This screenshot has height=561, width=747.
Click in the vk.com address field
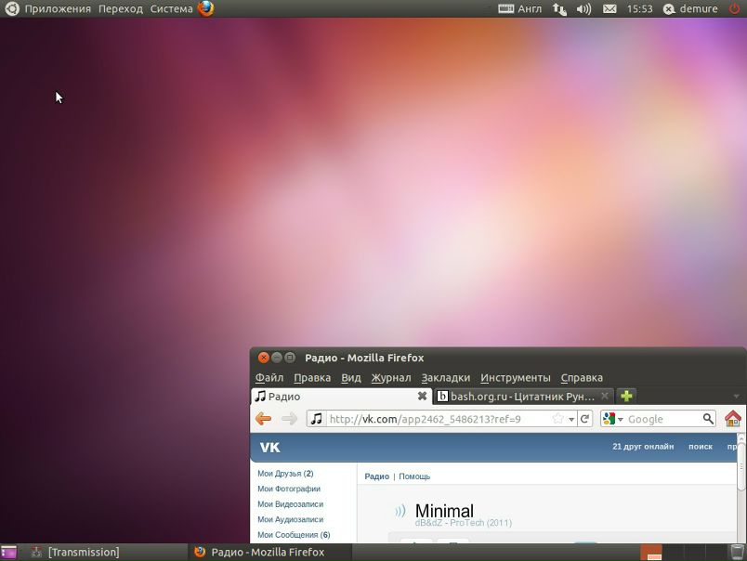pos(437,419)
